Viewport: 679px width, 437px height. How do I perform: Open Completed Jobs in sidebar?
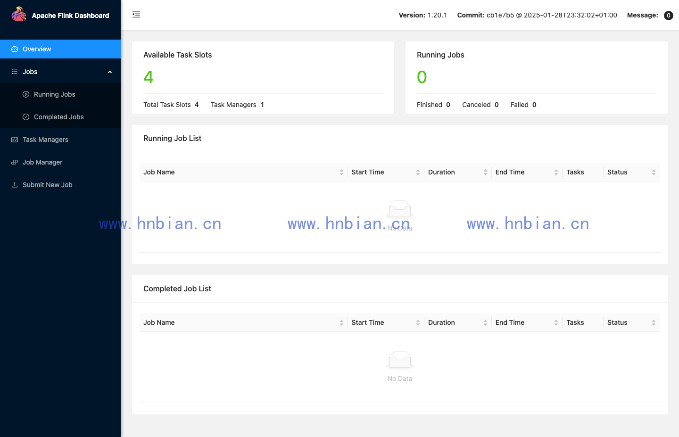point(60,117)
